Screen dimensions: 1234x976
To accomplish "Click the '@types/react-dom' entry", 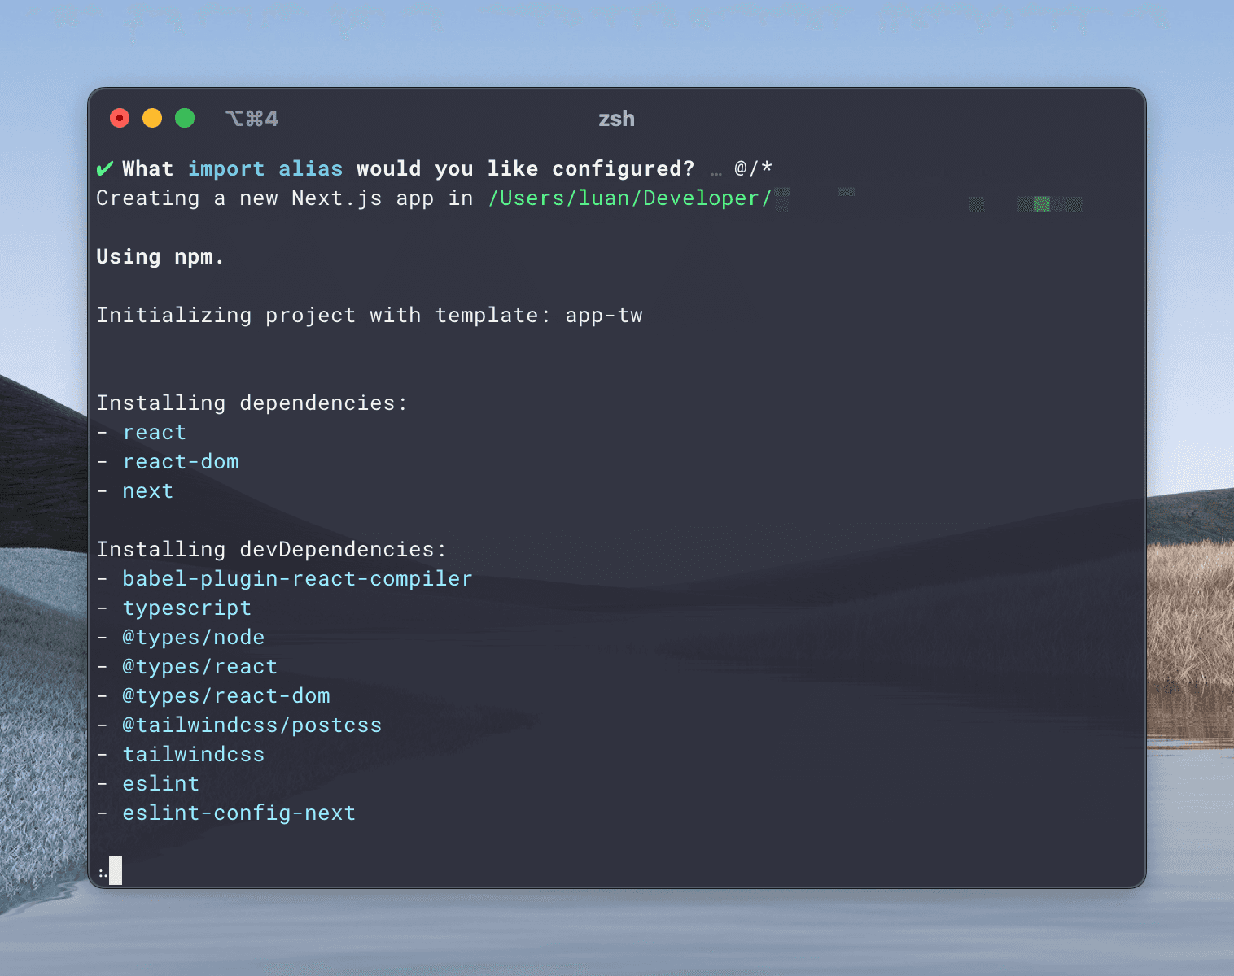I will pyautogui.click(x=226, y=696).
